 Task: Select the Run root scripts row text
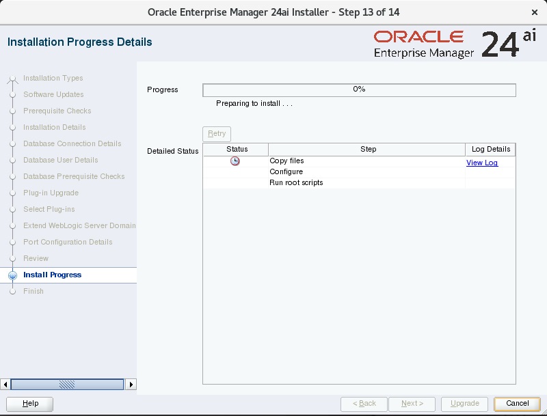pyautogui.click(x=296, y=182)
